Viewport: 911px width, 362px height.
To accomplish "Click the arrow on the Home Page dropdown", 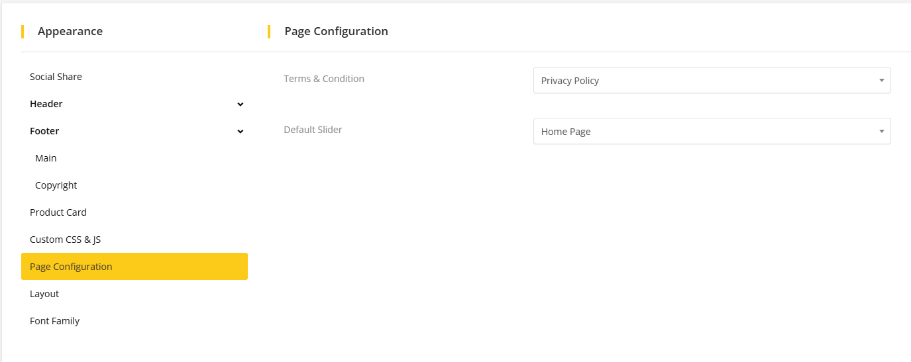I will click(x=881, y=132).
